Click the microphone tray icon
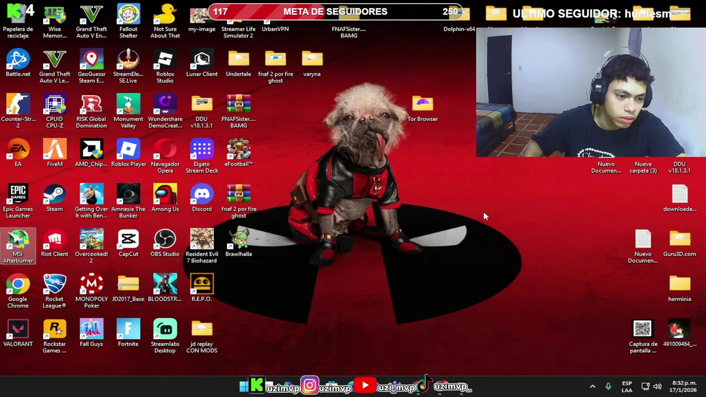This screenshot has height=397, width=706. coord(608,387)
